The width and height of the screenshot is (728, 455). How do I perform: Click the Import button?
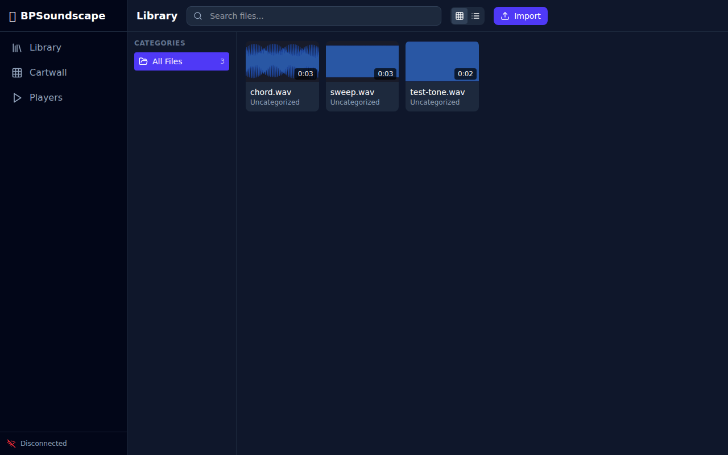coord(520,16)
